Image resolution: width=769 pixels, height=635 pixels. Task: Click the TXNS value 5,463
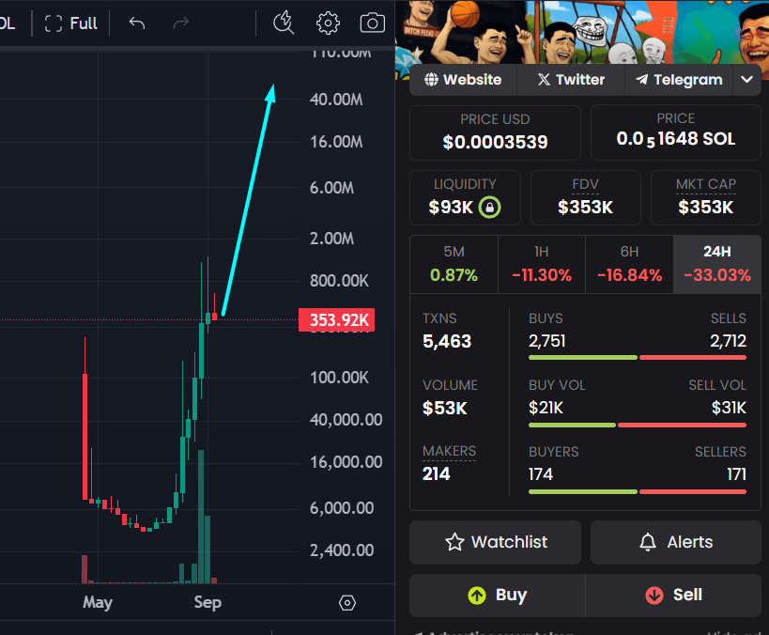coord(447,341)
